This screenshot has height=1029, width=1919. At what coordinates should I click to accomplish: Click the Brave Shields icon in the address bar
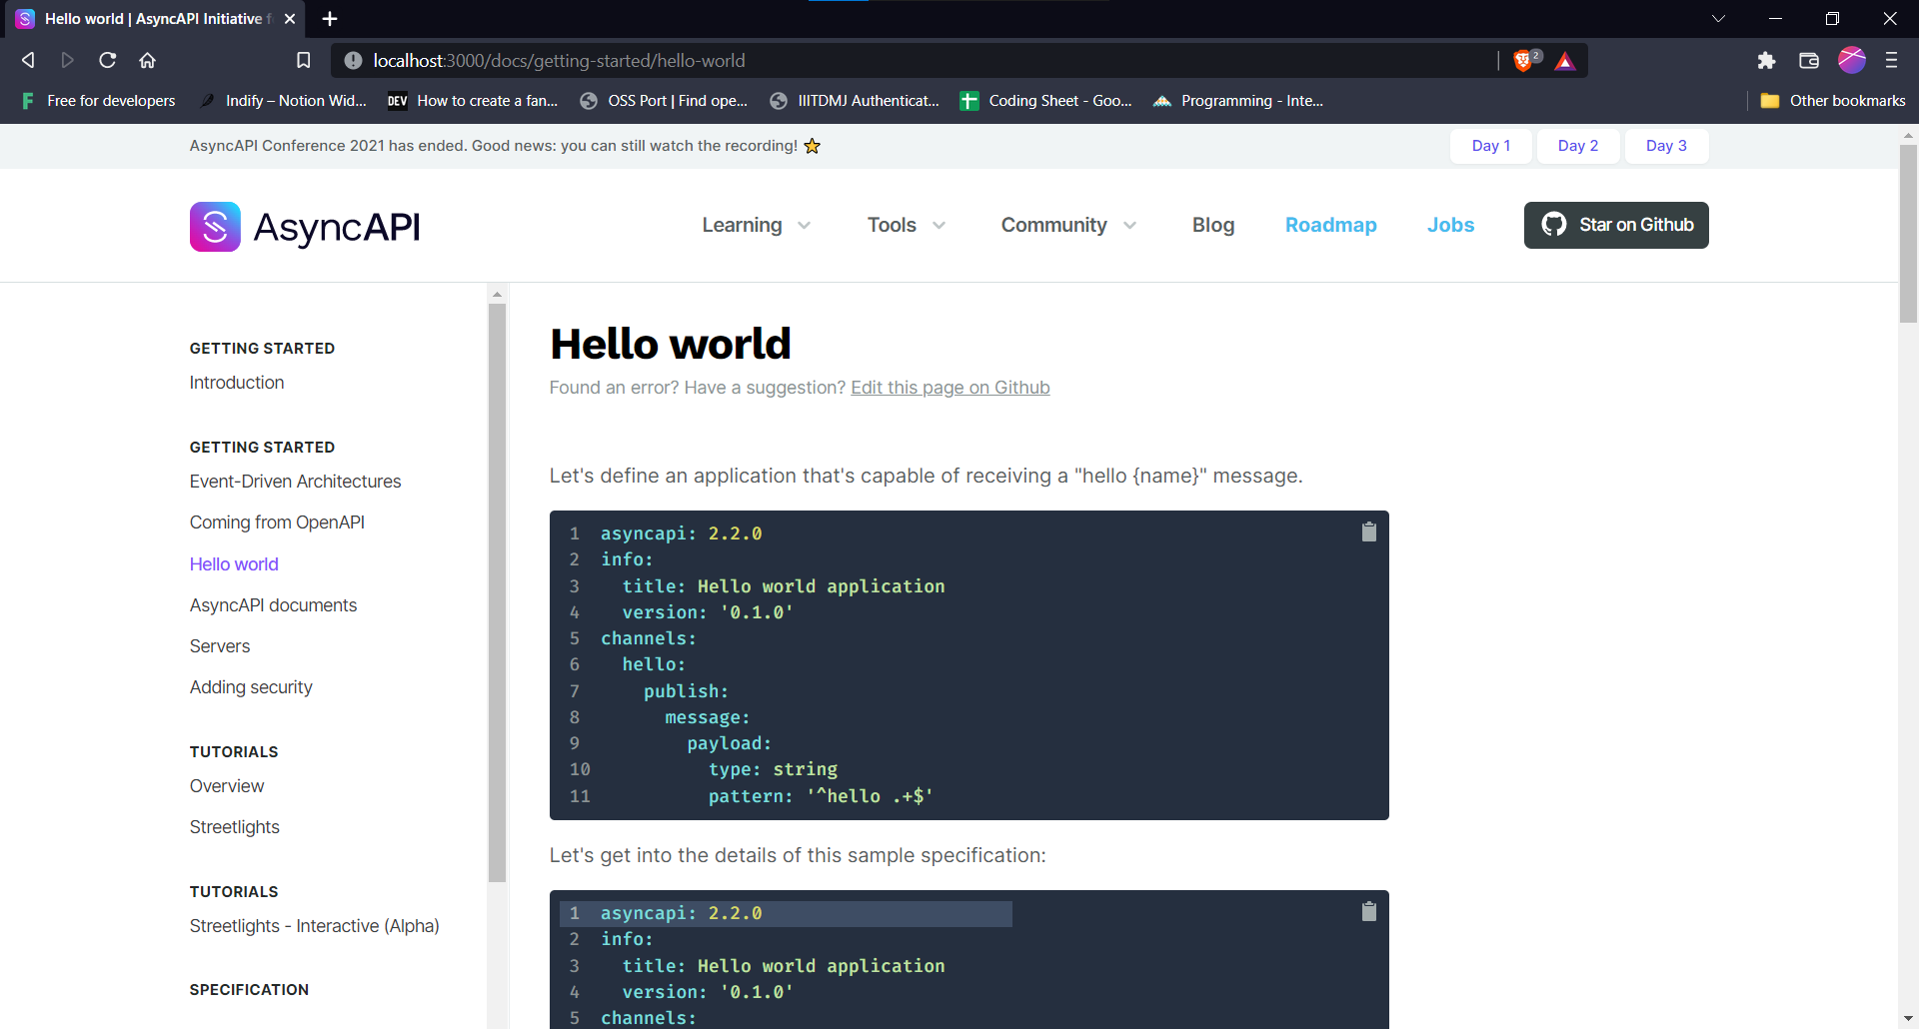pyautogui.click(x=1523, y=60)
